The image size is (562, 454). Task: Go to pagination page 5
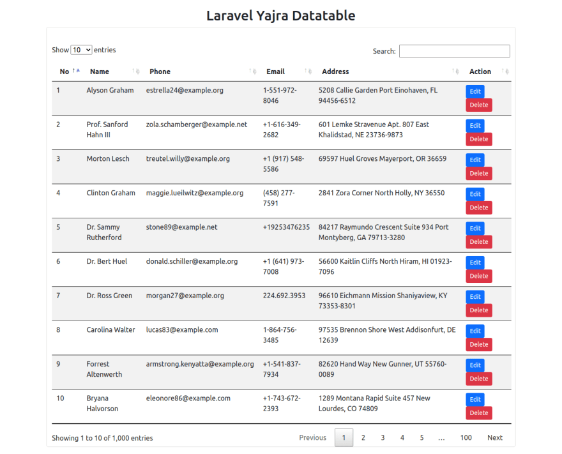422,437
